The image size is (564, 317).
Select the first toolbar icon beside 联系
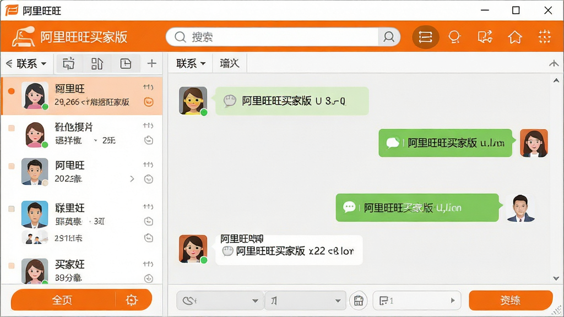(x=69, y=64)
